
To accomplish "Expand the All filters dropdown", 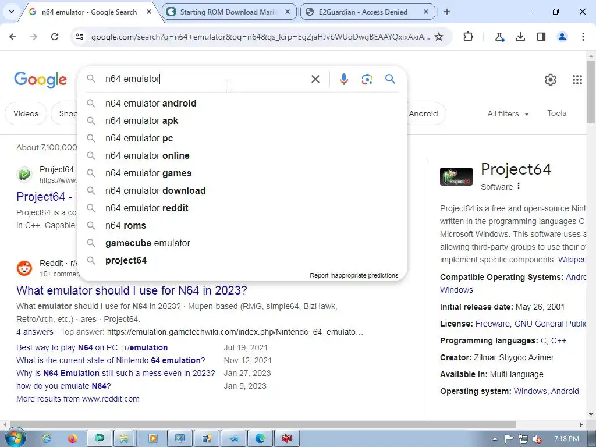I will 508,113.
